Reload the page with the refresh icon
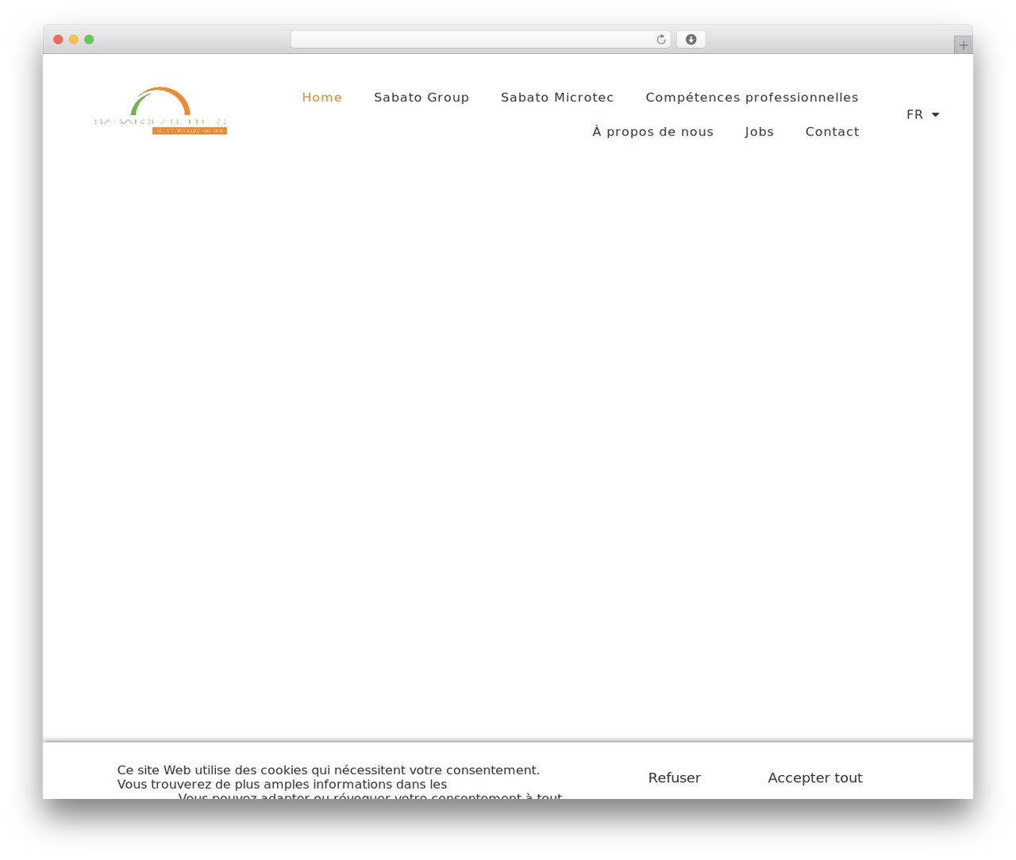Image resolution: width=1016 pixels, height=860 pixels. 660,40
